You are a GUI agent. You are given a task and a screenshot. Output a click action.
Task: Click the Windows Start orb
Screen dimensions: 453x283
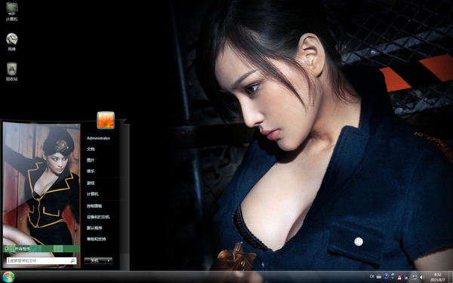(8, 277)
